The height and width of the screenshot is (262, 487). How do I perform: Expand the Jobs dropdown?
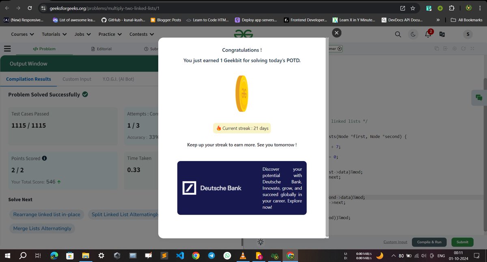click(x=82, y=34)
